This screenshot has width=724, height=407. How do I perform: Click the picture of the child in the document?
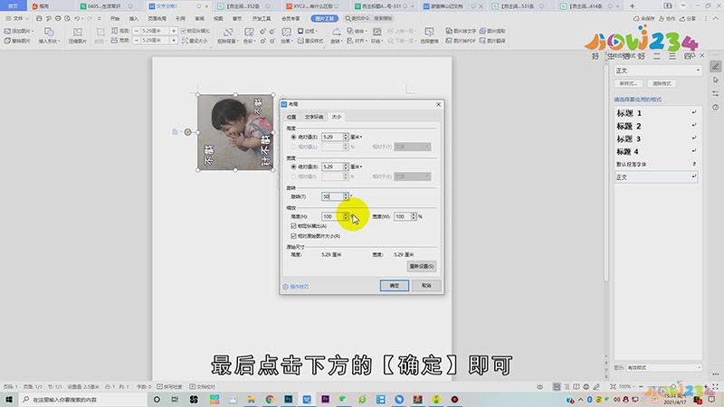[235, 132]
